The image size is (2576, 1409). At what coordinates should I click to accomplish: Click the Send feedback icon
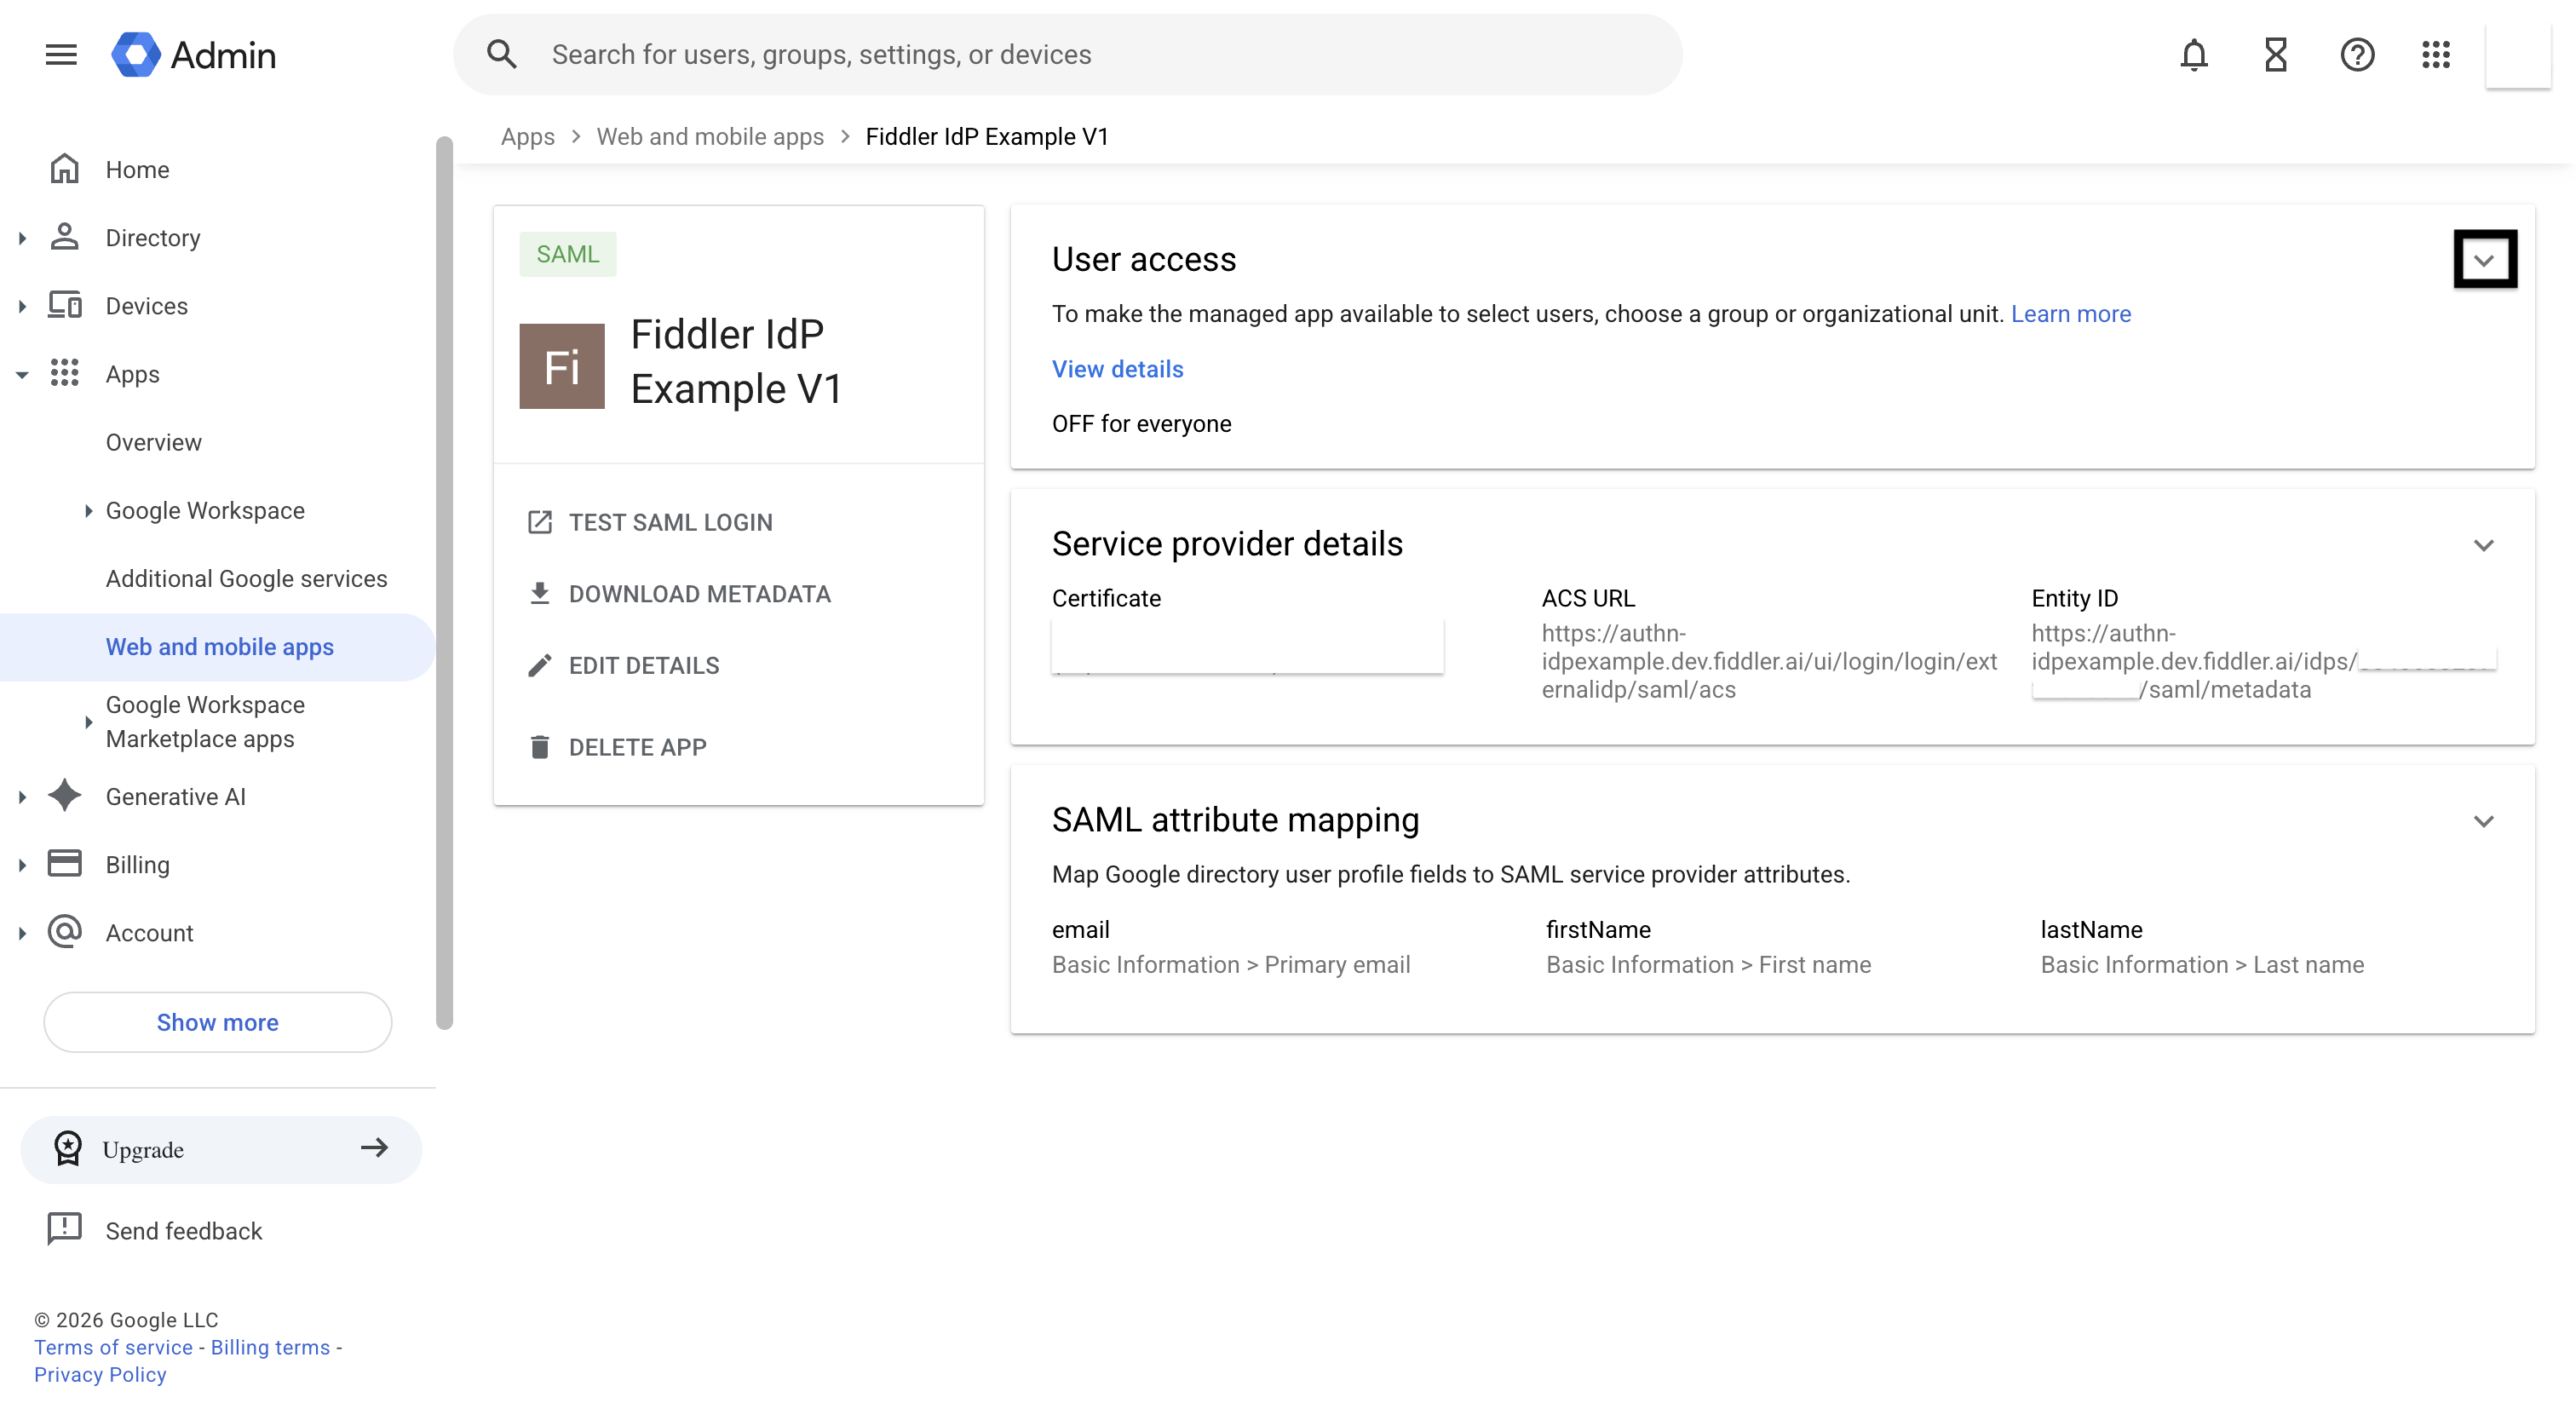(x=65, y=1230)
